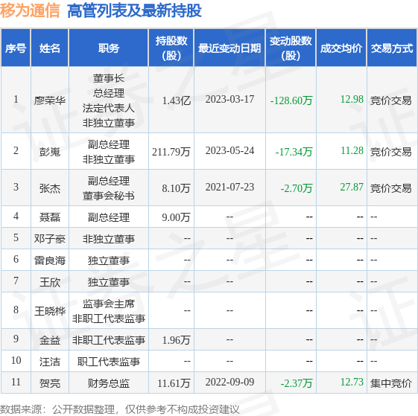Click the holding value 11.61万
The image size is (418, 416).
click(174, 383)
